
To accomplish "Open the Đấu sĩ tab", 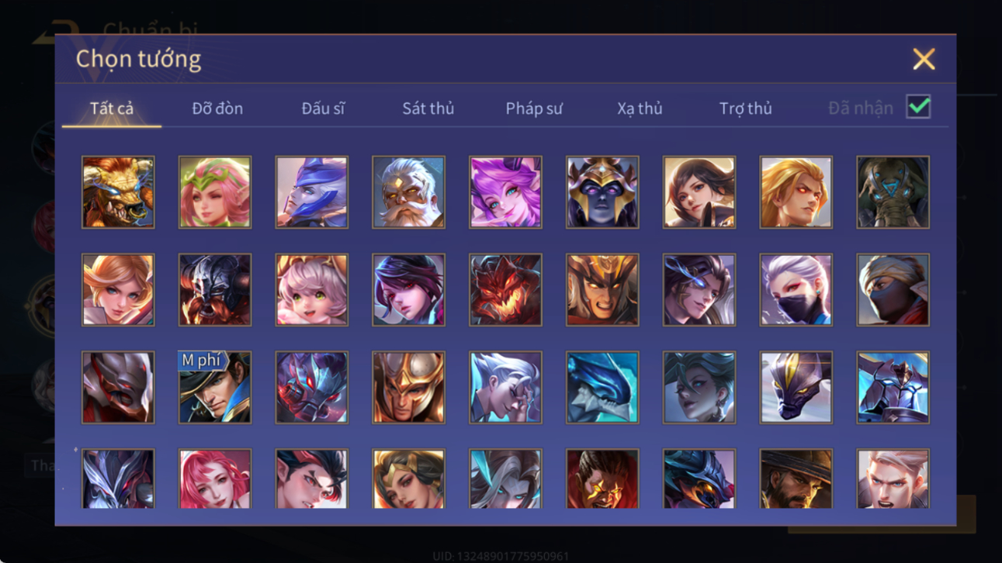I will (x=323, y=109).
